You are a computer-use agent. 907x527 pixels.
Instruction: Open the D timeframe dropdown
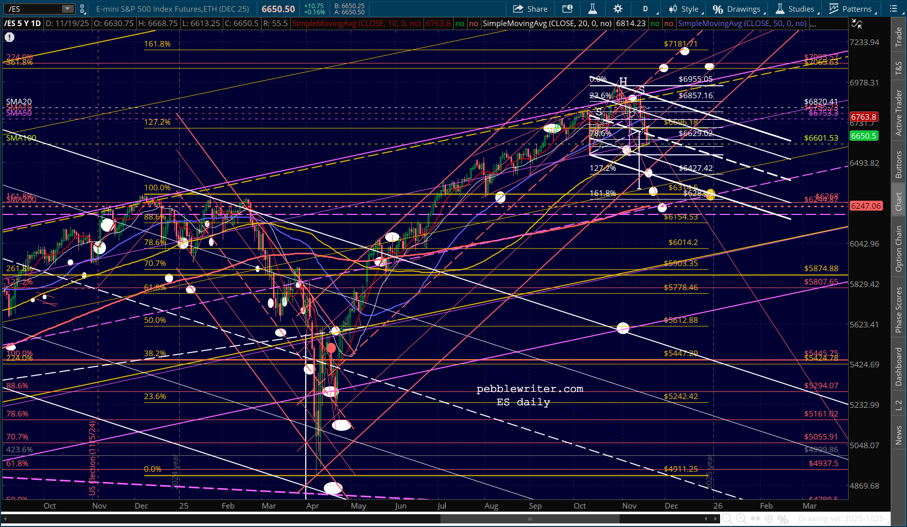(645, 9)
